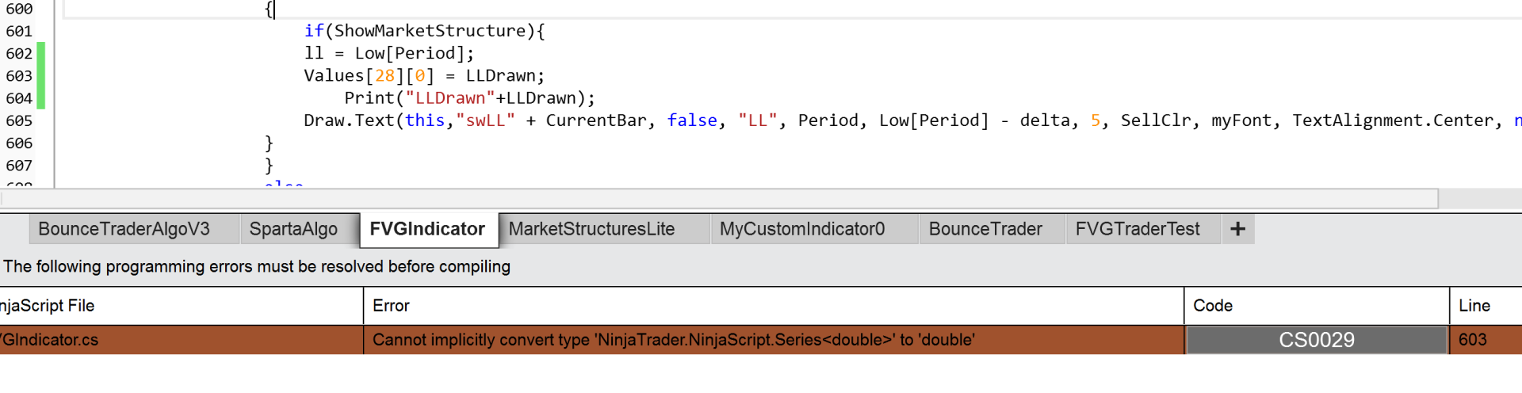Image resolution: width=1522 pixels, height=393 pixels.
Task: Click the horizontal scrollbar of the code editor
Action: (719, 198)
